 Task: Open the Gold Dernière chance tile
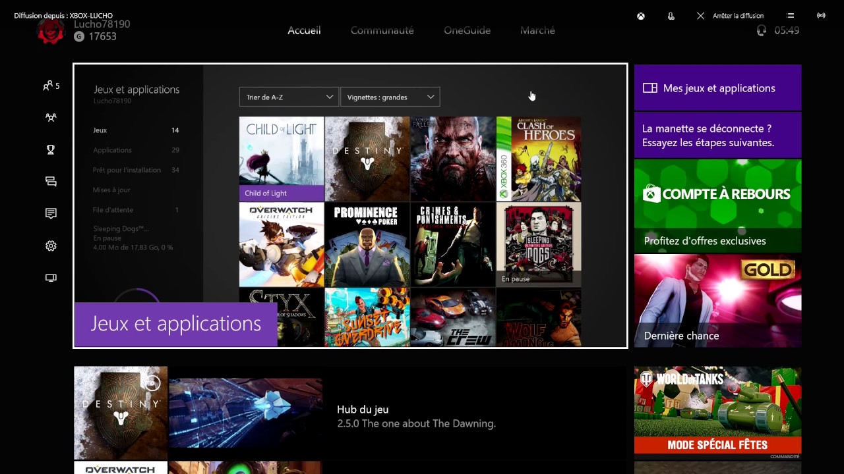(x=717, y=301)
